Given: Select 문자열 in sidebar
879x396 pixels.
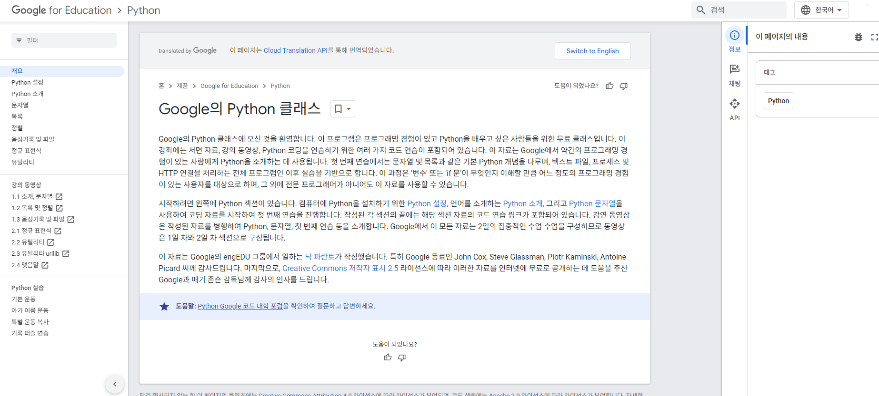Looking at the screenshot, I should (20, 106).
